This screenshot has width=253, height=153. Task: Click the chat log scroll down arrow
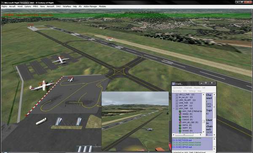point(214,149)
